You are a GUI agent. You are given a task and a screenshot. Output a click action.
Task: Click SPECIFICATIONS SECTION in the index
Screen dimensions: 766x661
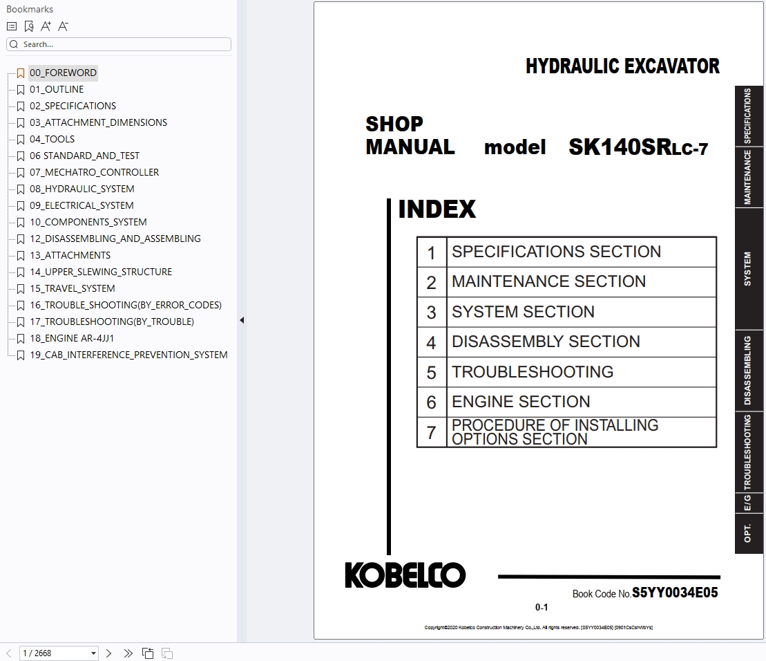pyautogui.click(x=556, y=252)
